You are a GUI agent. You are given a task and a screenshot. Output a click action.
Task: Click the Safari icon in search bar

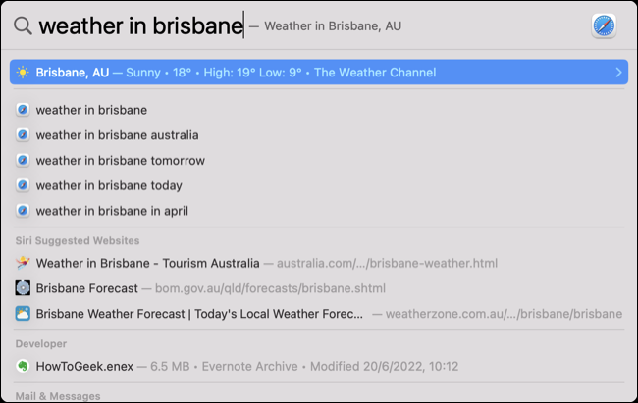[604, 26]
